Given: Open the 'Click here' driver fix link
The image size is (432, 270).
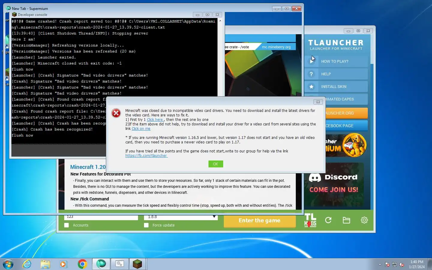Looking at the screenshot, I should pyautogui.click(x=155, y=119).
